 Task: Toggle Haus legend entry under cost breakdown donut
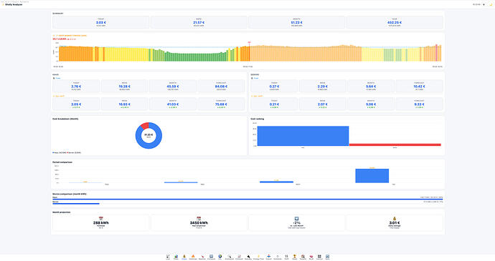(59, 153)
